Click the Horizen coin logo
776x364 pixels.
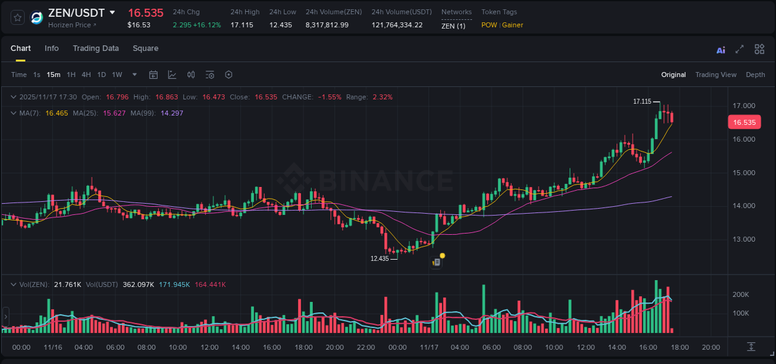(37, 16)
